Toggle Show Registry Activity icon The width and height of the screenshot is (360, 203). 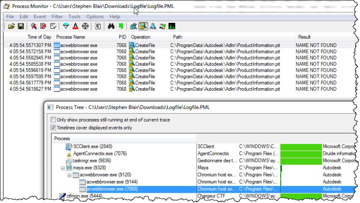(133, 26)
